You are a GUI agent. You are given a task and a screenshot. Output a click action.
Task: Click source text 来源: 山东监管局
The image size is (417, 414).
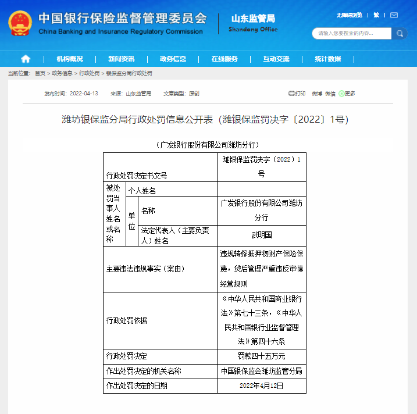coord(131,94)
